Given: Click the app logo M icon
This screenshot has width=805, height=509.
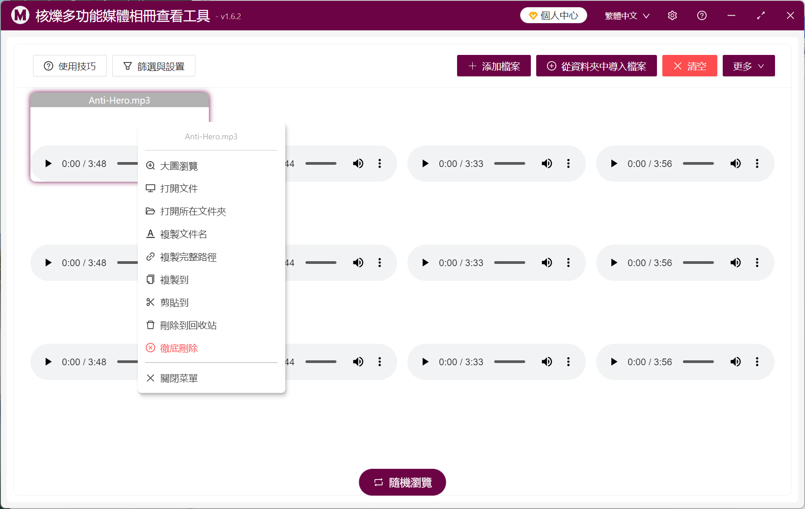Looking at the screenshot, I should (20, 15).
